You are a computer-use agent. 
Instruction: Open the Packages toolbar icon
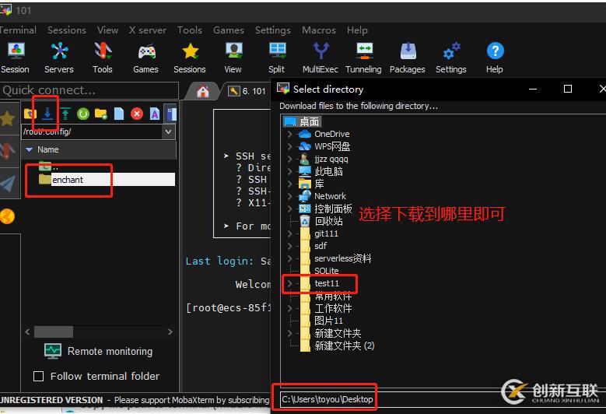408,58
